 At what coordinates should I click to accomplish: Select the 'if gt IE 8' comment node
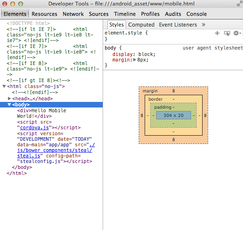point(38,80)
